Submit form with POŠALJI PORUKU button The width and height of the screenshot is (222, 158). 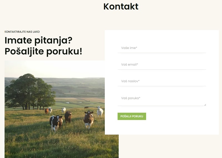coord(132,116)
